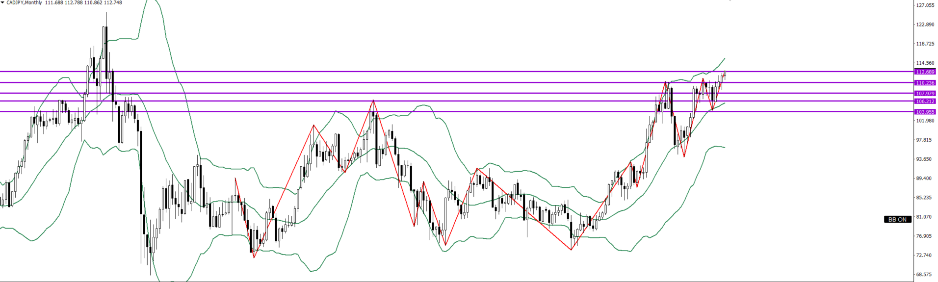Click the dropdown arrow beside CADJPY,Monthly
The image size is (938, 282).
pyautogui.click(x=2, y=3)
